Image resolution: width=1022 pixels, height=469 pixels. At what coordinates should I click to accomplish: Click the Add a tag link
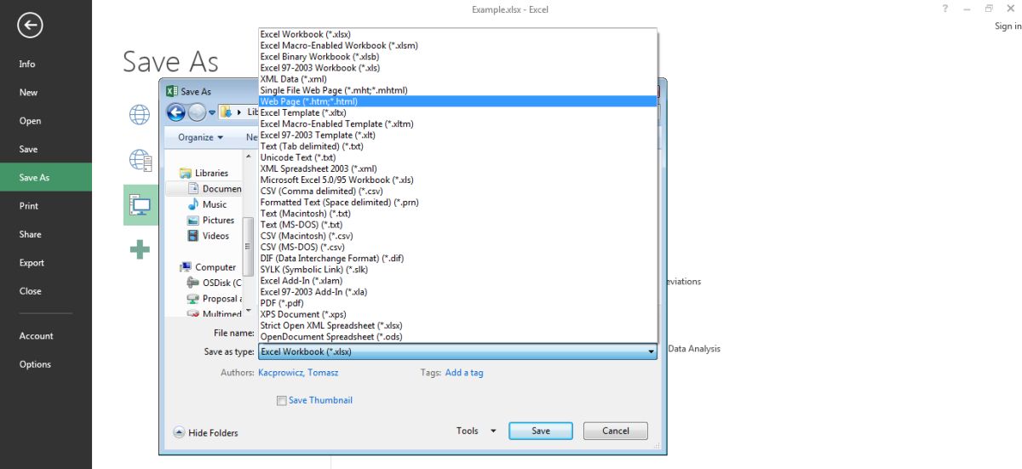pyautogui.click(x=464, y=373)
